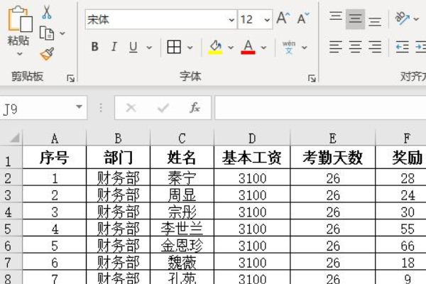
Task: Expand the Orientation options dropdown
Action: click(416, 19)
